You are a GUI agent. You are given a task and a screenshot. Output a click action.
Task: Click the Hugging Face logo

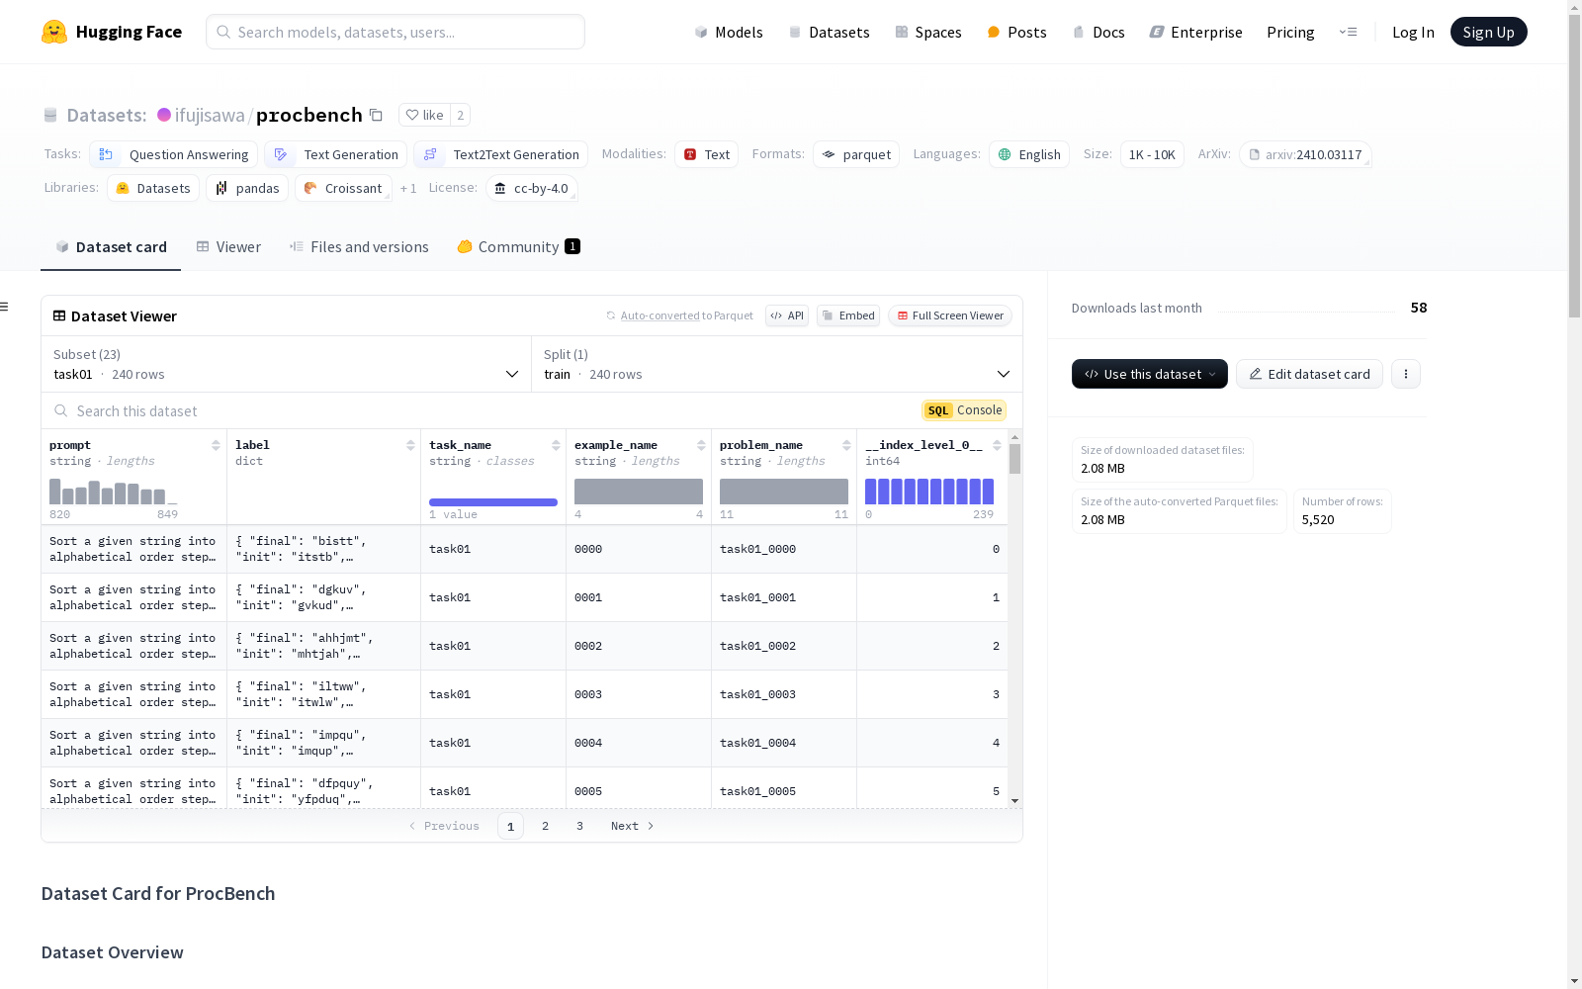coord(112,32)
